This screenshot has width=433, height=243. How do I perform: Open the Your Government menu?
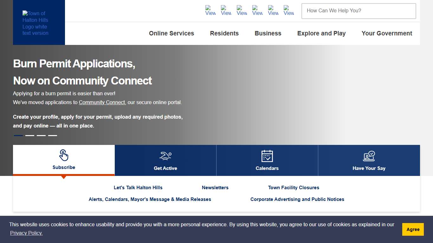pos(387,34)
